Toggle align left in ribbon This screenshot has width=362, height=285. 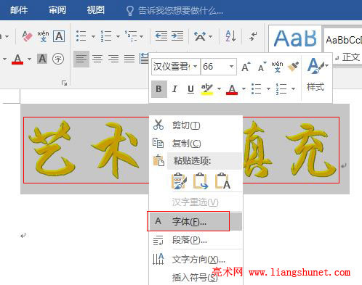pos(81,59)
